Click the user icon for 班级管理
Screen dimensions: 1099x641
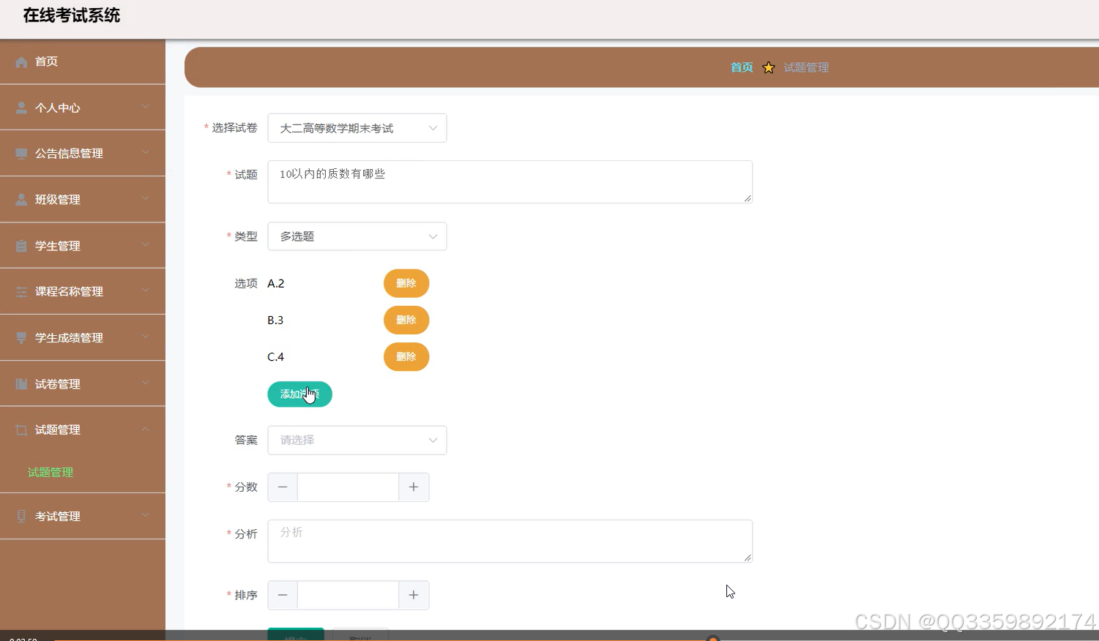(21, 200)
